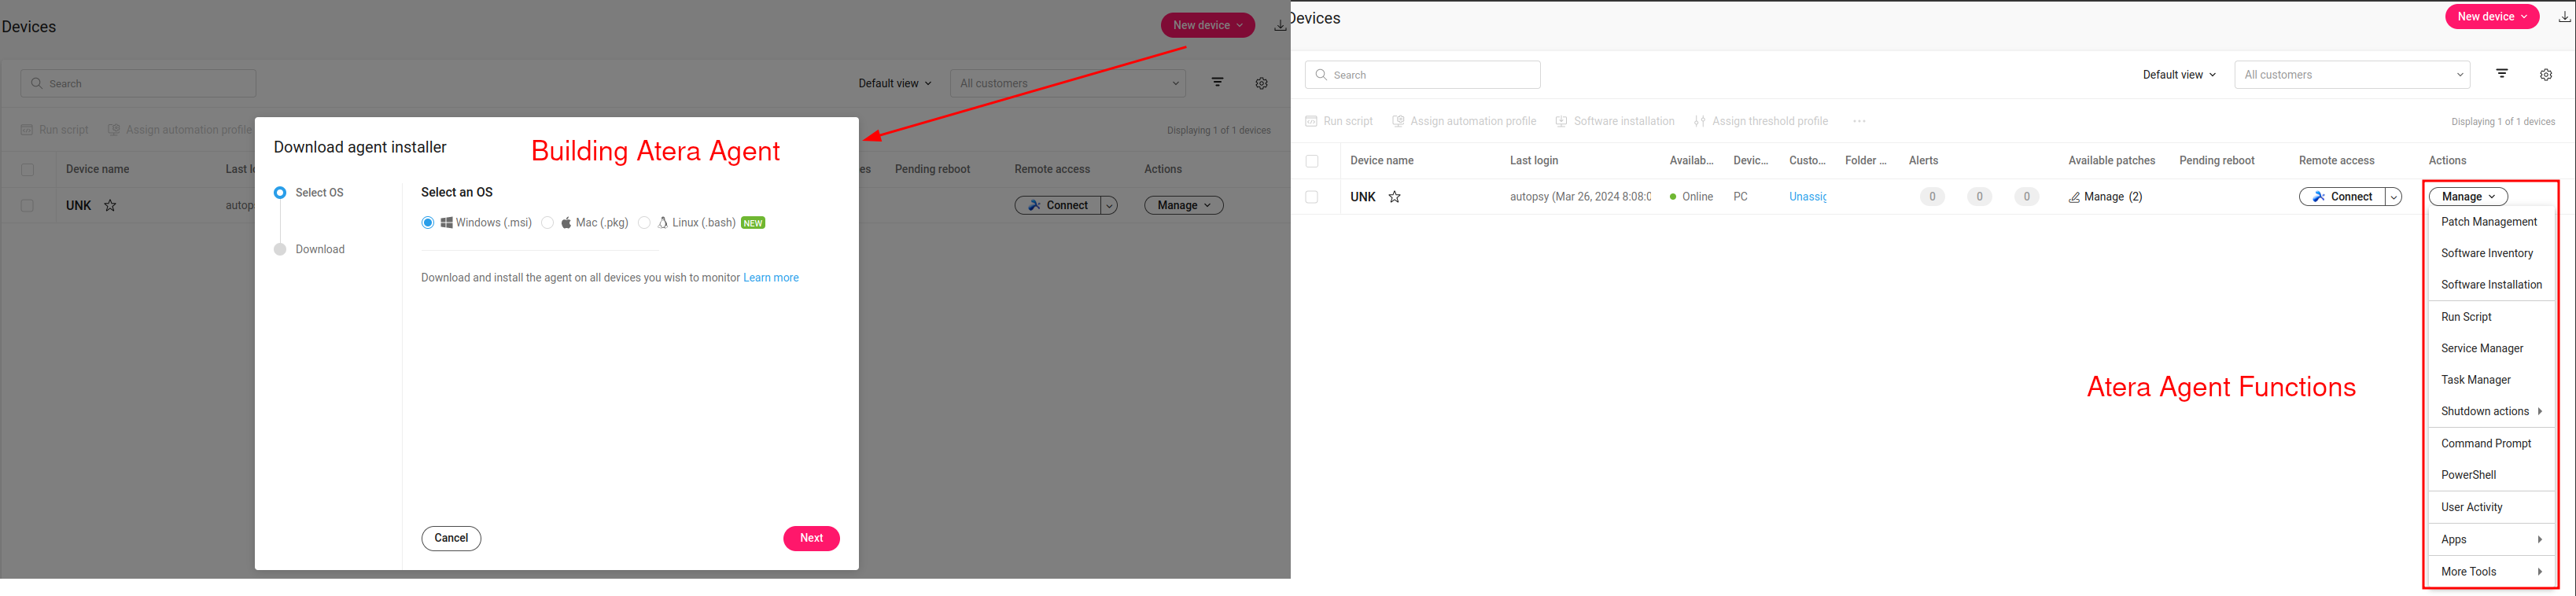Click the Last login column header in the right panel
The height and width of the screenshot is (596, 2576).
coord(1534,161)
